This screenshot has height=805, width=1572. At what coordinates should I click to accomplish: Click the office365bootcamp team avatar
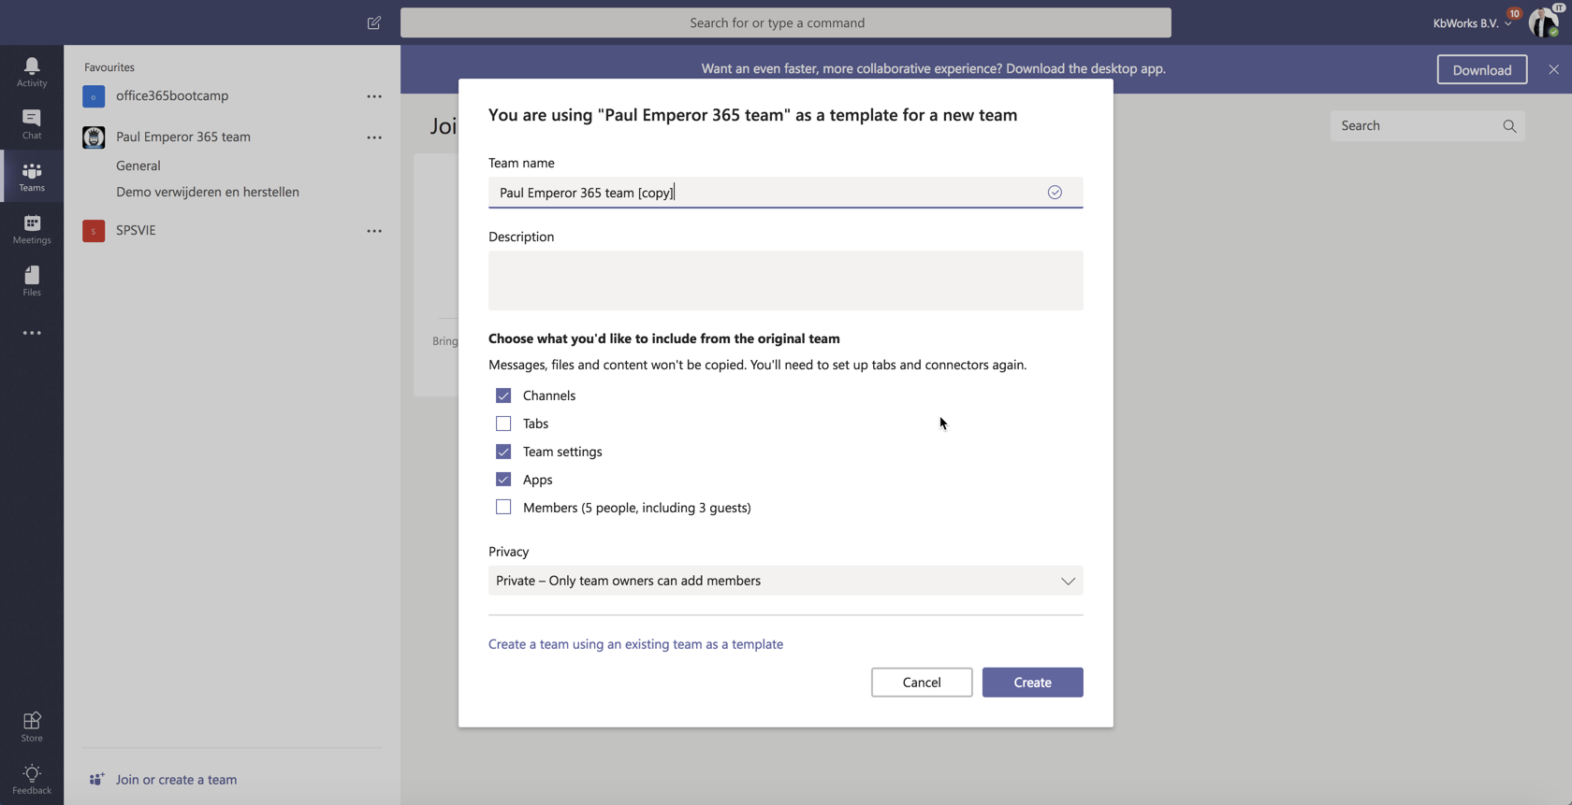click(94, 96)
